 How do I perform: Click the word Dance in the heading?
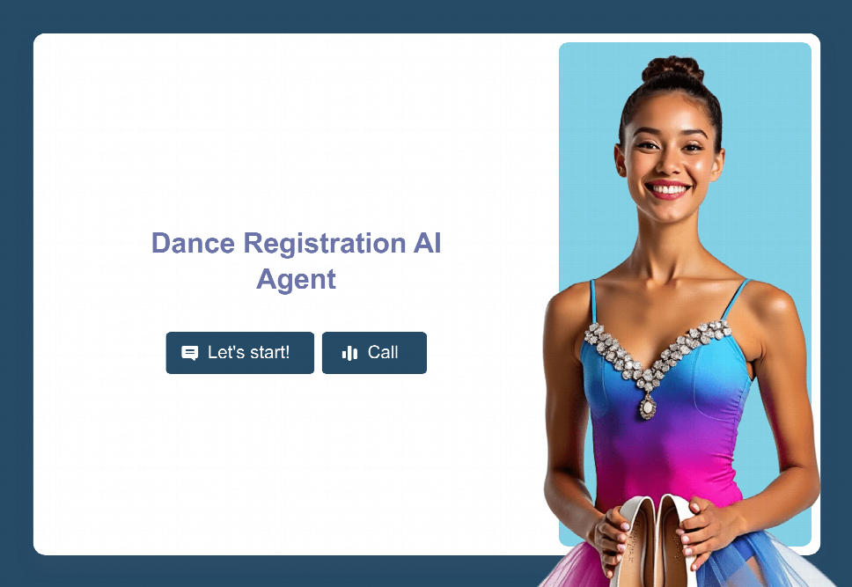193,243
